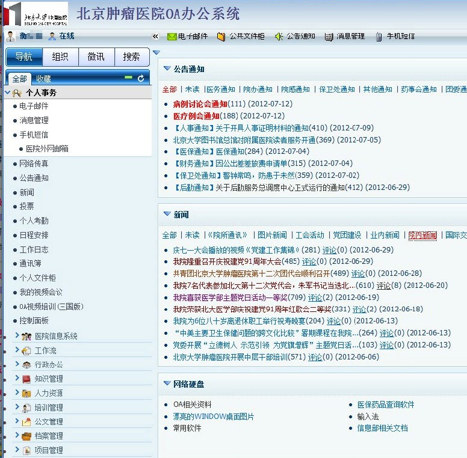Click the 人力资源 folder icon
This screenshot has height=458, width=467.
(x=26, y=394)
